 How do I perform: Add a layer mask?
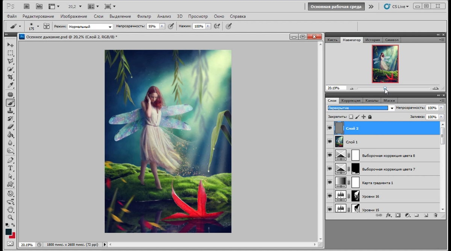(398, 215)
